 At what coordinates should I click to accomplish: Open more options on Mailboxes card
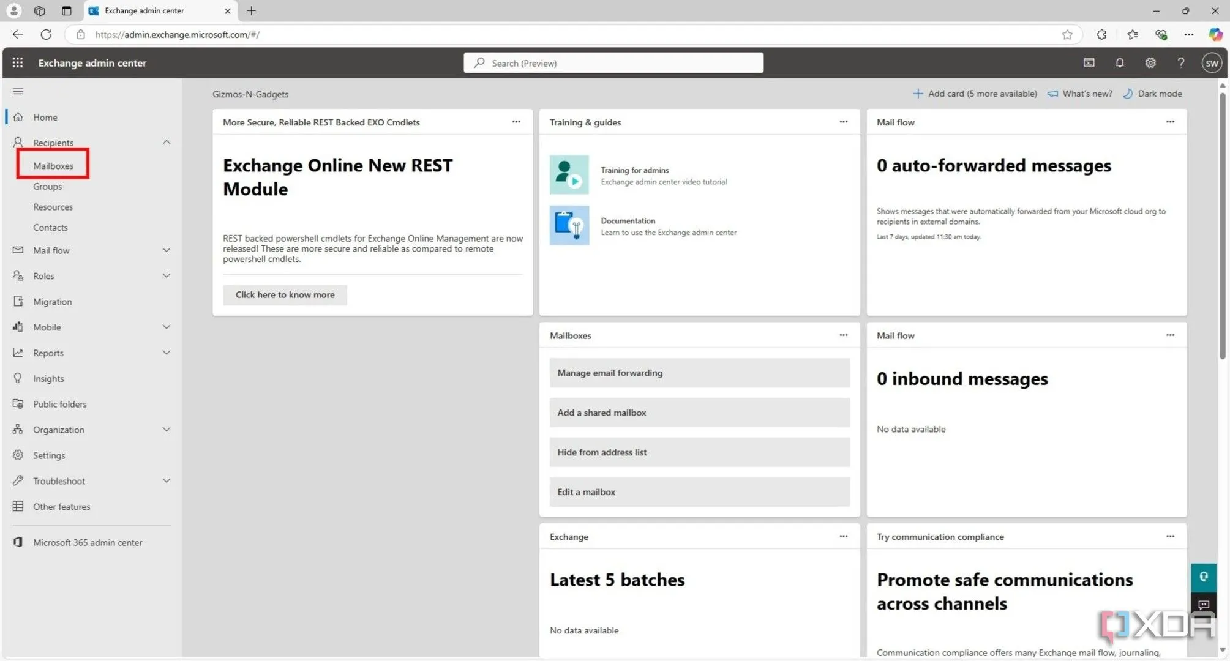coord(843,335)
